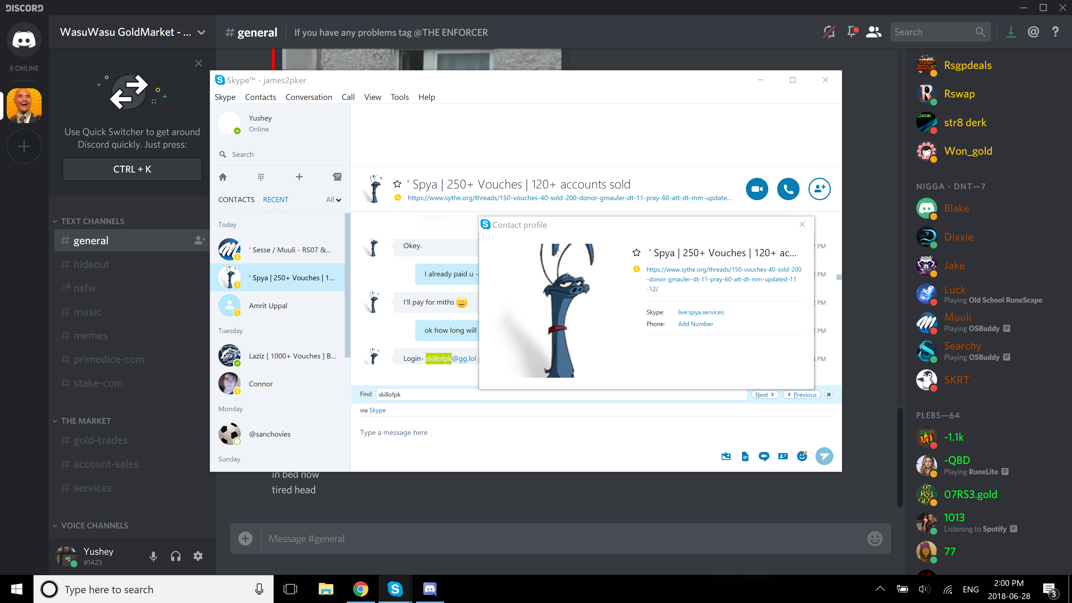Click the Skype home icon
Viewport: 1072px width, 603px height.
pos(223,177)
